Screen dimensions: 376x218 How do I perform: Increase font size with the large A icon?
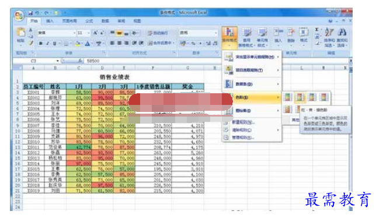pyautogui.click(x=95, y=33)
